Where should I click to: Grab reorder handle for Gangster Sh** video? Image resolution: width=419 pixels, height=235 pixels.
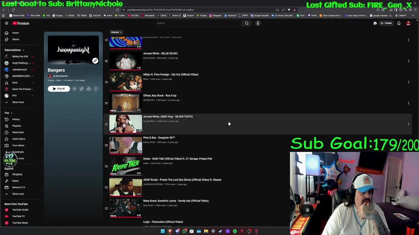(106, 145)
